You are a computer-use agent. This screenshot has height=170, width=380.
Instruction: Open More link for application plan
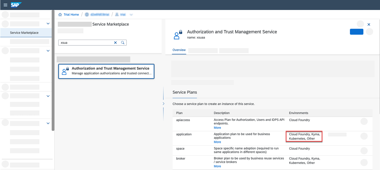pos(217,142)
